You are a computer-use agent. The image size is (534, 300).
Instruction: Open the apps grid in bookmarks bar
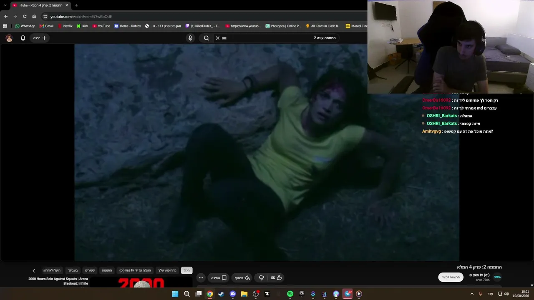(x=5, y=26)
